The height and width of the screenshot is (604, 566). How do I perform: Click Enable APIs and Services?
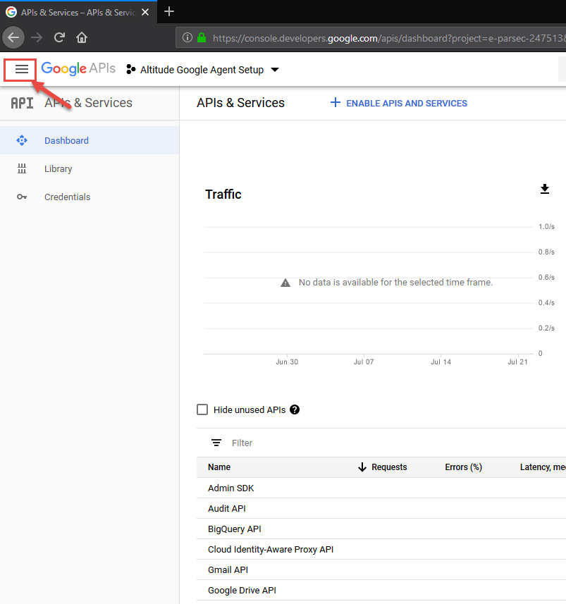click(399, 103)
